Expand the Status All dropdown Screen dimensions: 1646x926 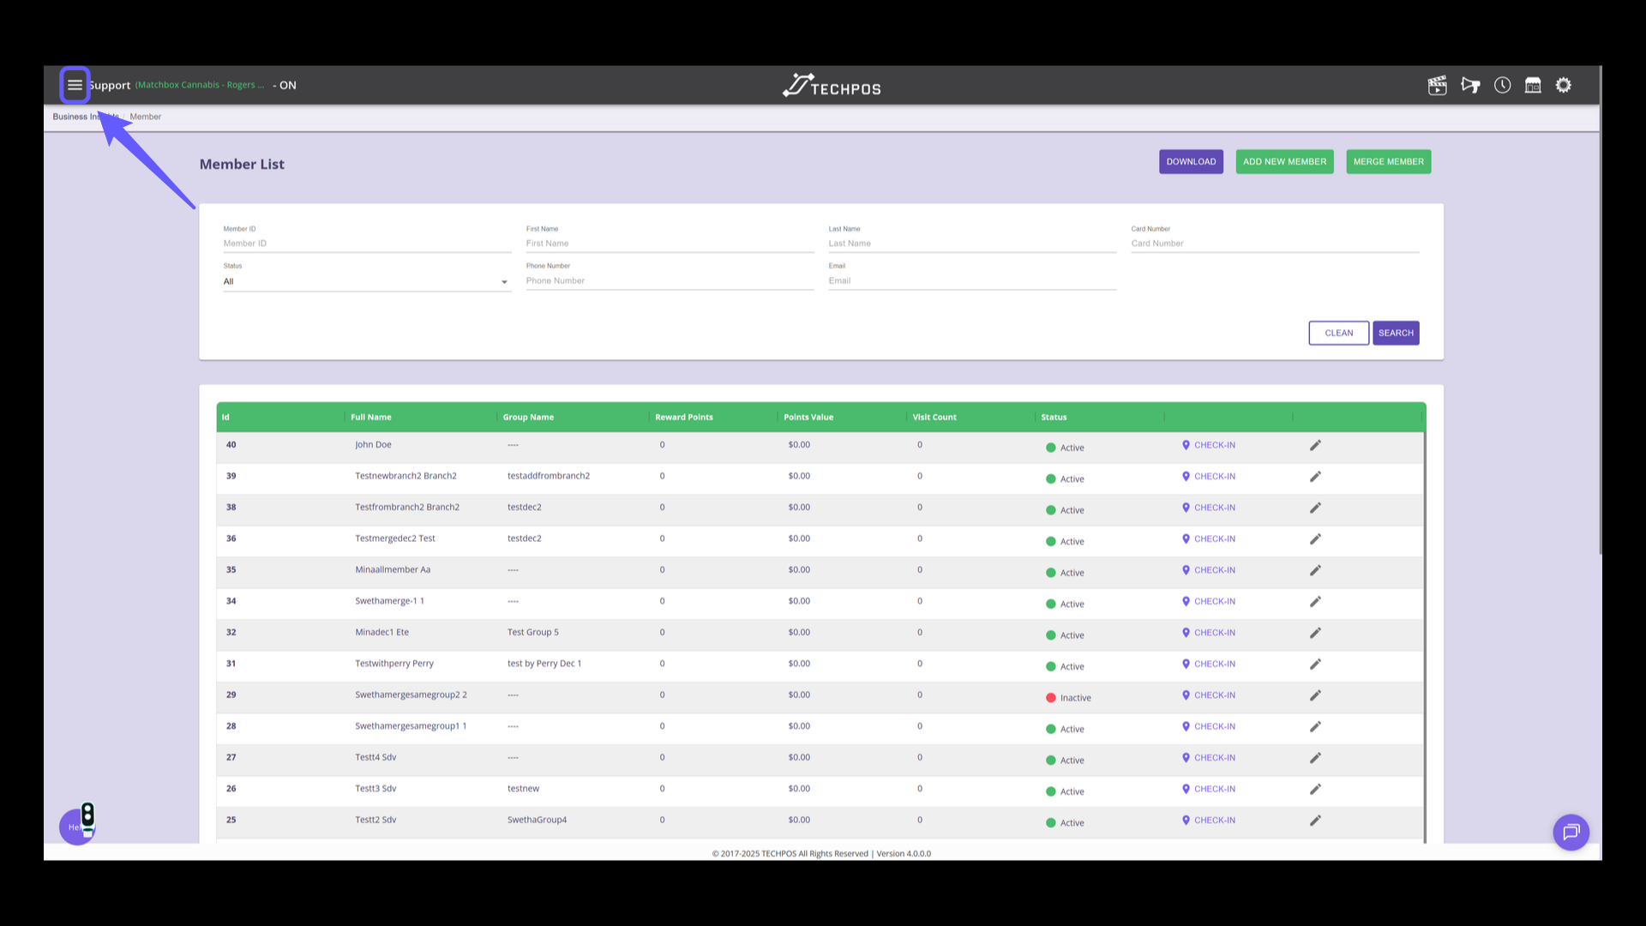pos(367,281)
